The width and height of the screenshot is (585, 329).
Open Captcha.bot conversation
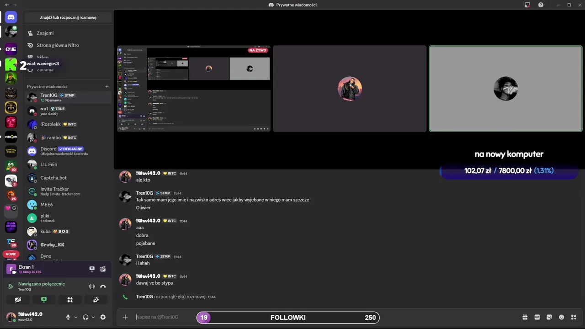tap(68, 178)
